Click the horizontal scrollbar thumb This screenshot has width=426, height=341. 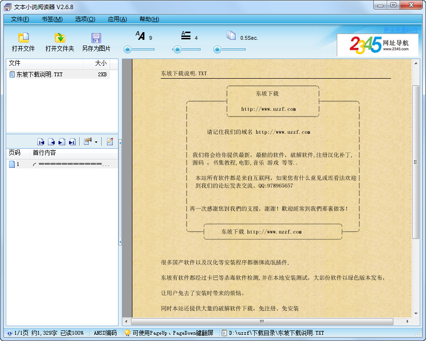pyautogui.click(x=262, y=321)
